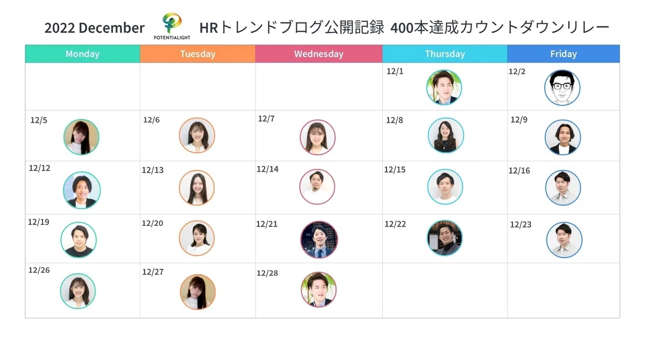Select the illustrated avatar on 12/2
This screenshot has height=363, width=645.
pos(562,88)
